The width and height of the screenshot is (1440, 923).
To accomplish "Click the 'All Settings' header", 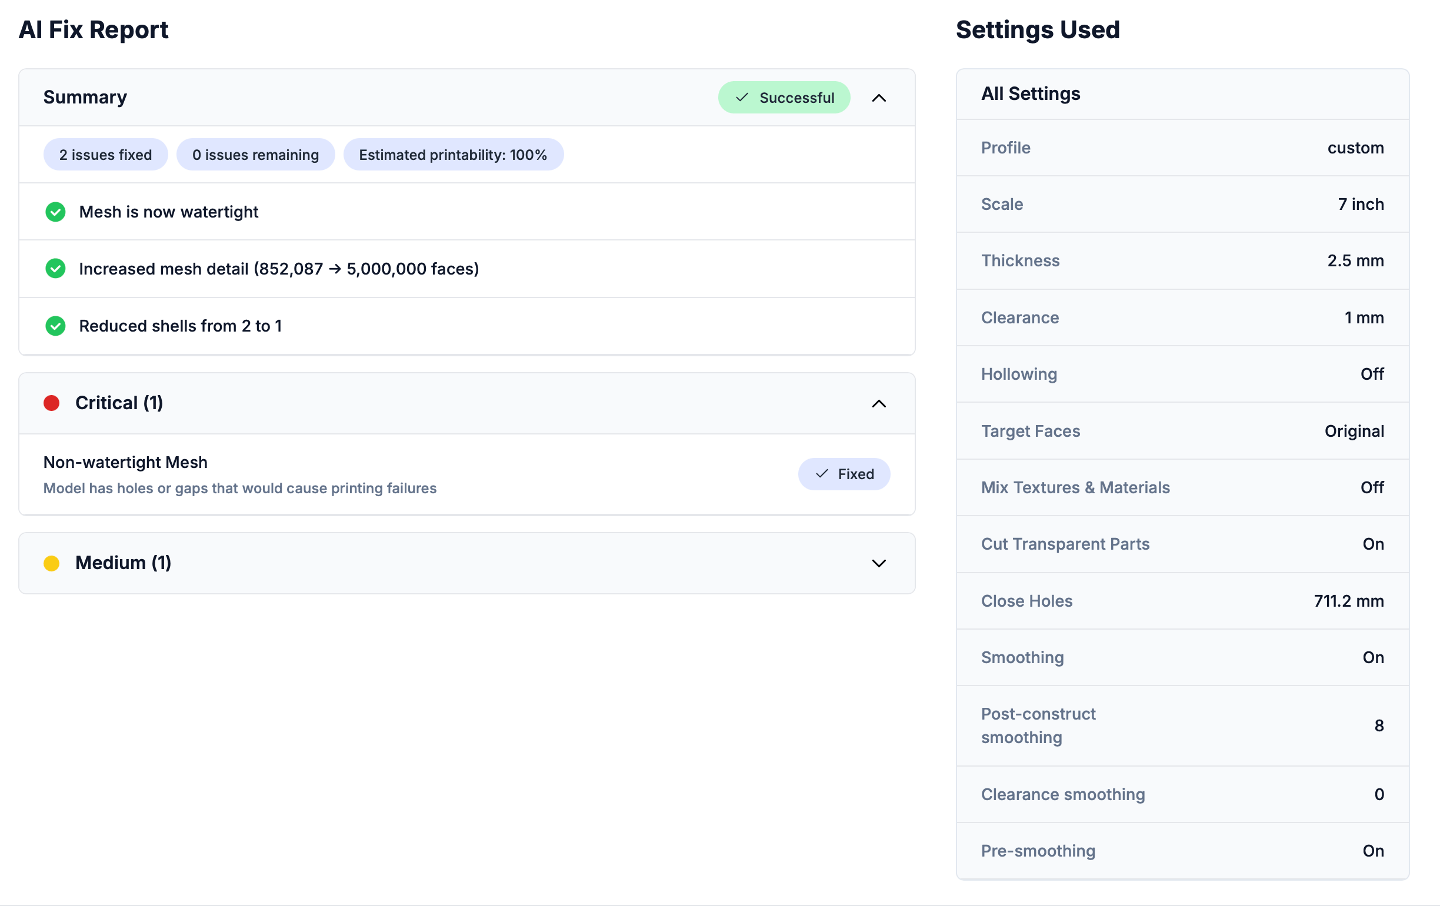I will coord(1031,93).
